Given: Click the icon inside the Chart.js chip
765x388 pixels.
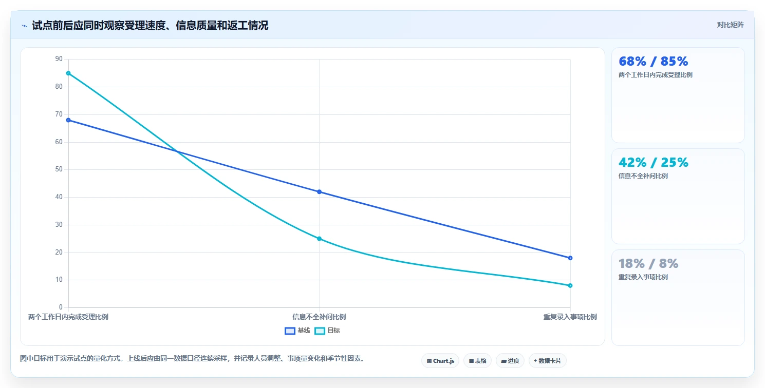Looking at the screenshot, I should click(x=429, y=361).
